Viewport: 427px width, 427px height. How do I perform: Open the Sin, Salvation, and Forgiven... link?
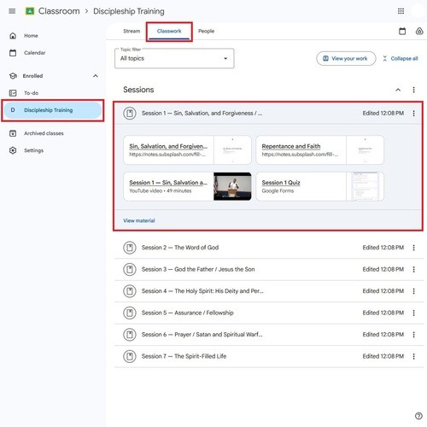168,146
